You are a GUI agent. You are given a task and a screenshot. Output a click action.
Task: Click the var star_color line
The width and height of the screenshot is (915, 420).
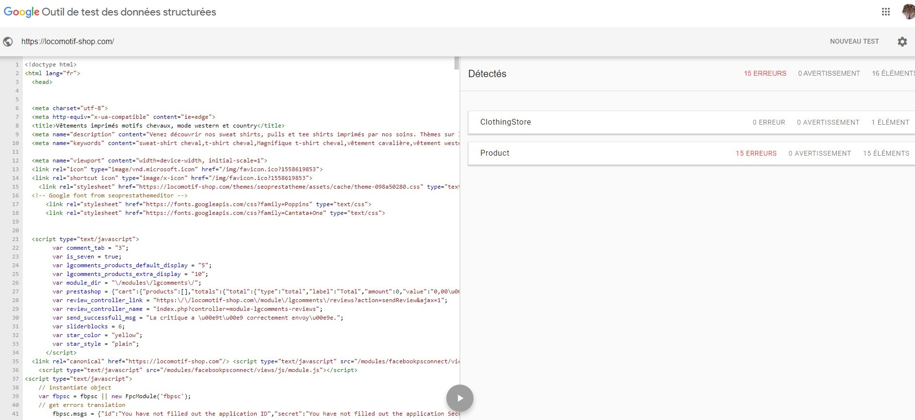click(98, 335)
